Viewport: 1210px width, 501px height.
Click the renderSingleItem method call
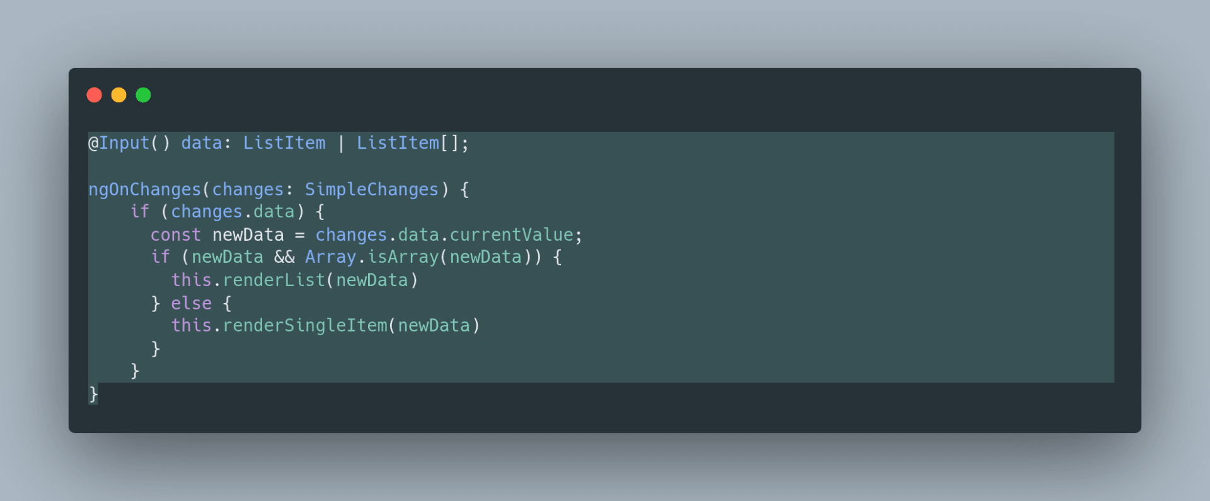pyautogui.click(x=305, y=326)
